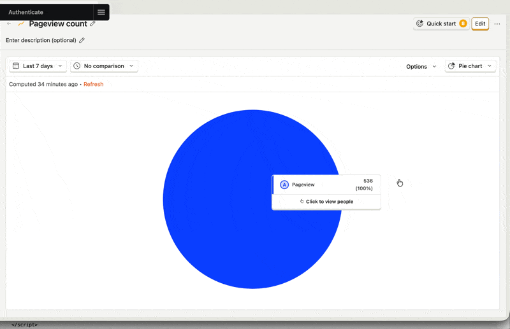This screenshot has width=510, height=329.
Task: Go back using the left arrow
Action: (x=9, y=24)
